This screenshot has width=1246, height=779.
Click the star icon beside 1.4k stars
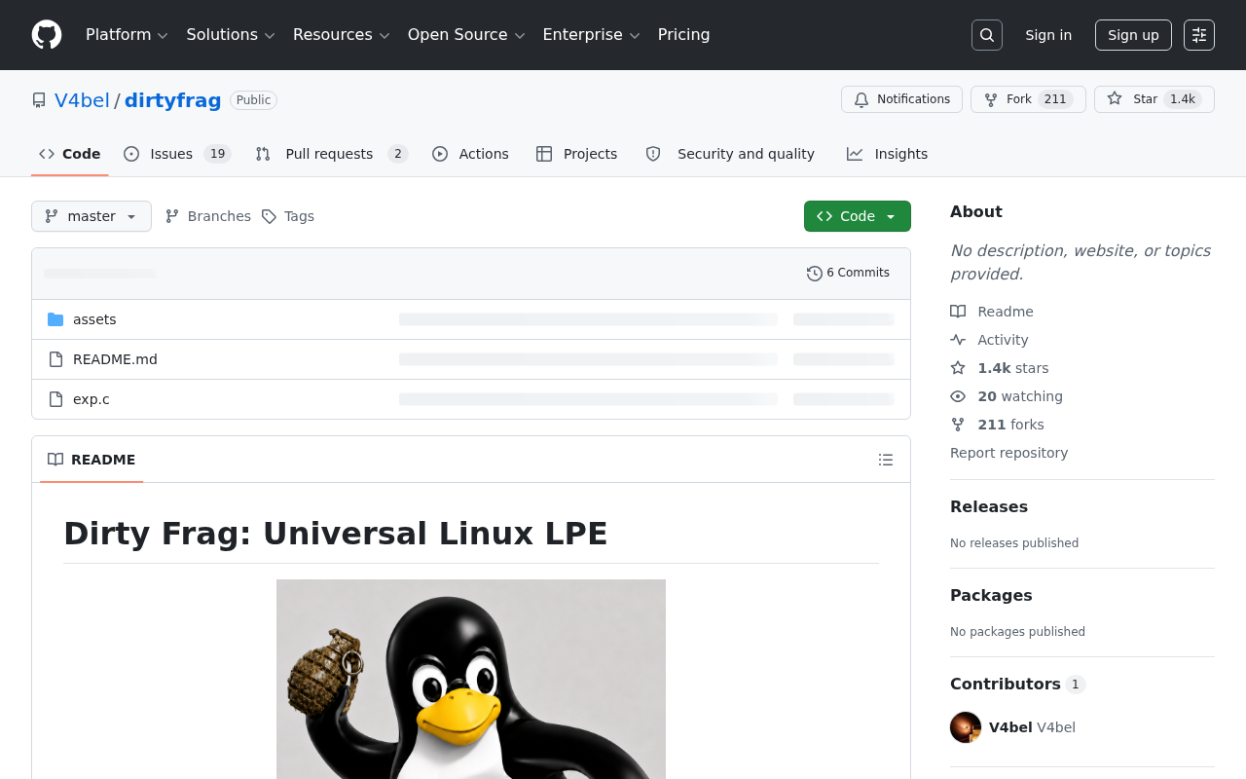(x=958, y=368)
